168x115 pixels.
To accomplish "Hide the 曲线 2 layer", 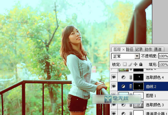I will click(114, 86).
